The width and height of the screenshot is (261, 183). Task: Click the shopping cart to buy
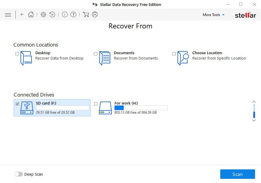coord(86,14)
